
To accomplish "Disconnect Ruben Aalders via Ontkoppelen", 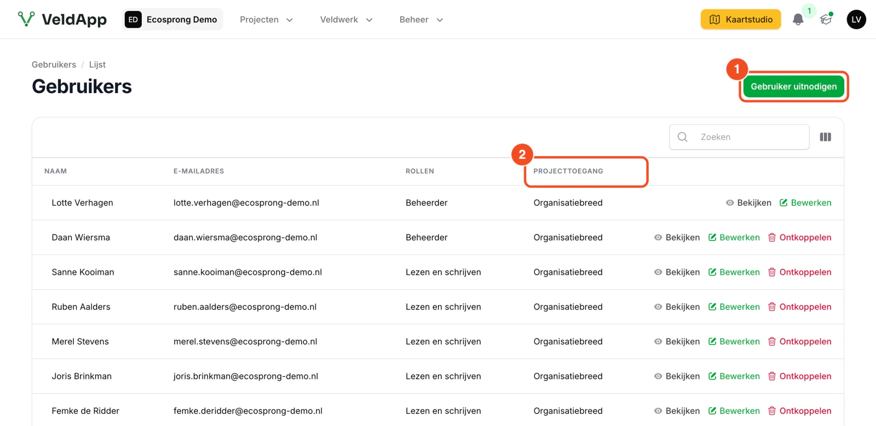I will (799, 307).
